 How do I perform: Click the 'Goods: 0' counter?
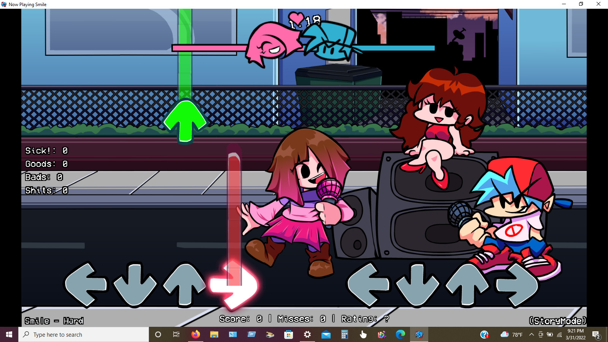click(46, 164)
